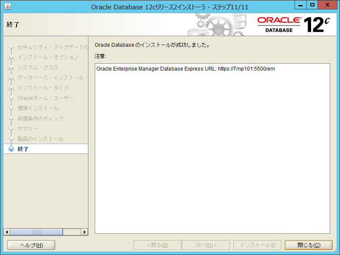Select the データベース・インストール step

[x=52, y=78]
